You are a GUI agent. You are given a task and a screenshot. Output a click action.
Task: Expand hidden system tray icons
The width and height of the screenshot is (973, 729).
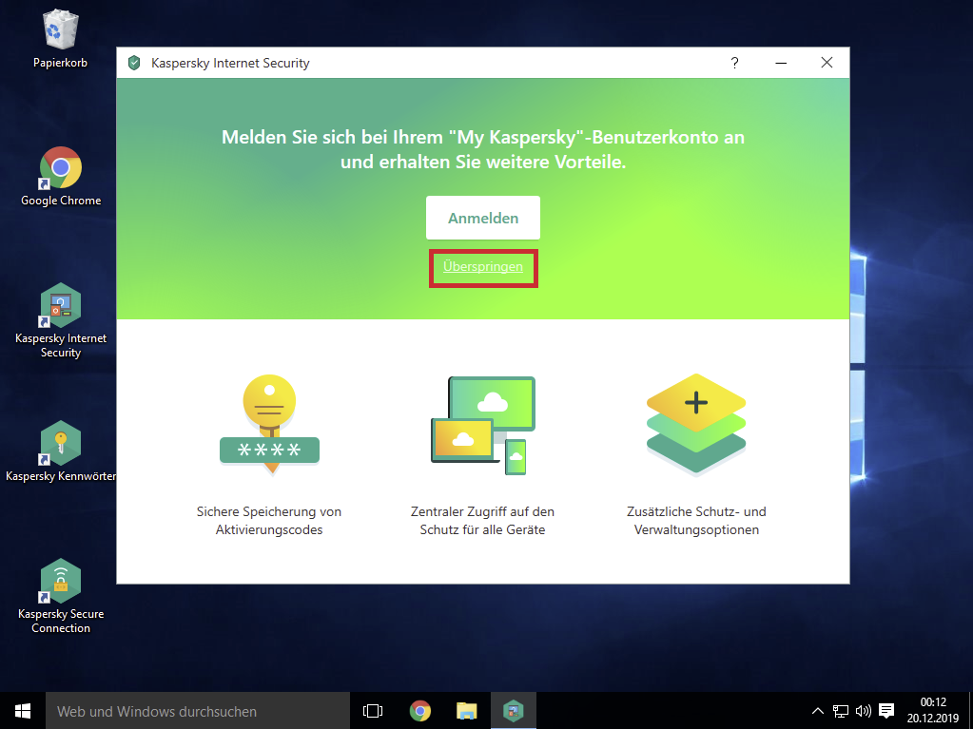[x=818, y=711]
